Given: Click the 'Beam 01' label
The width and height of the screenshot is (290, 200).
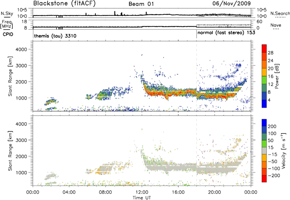Looking at the screenshot, I should 141,4.
